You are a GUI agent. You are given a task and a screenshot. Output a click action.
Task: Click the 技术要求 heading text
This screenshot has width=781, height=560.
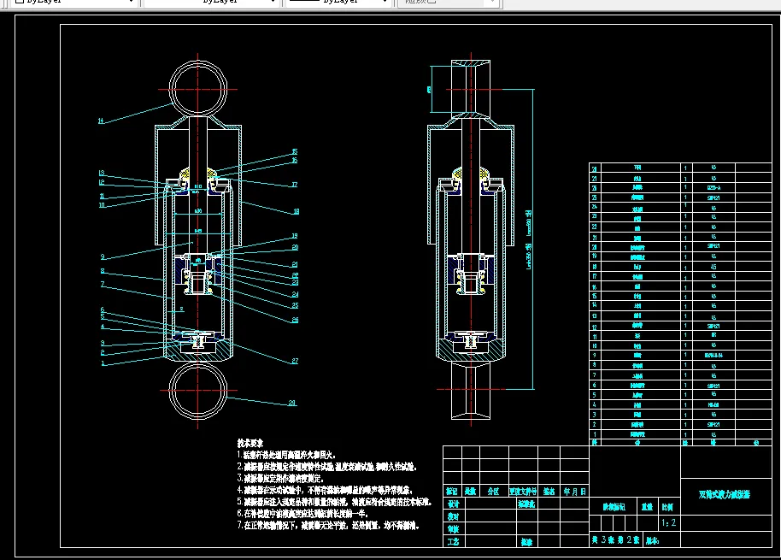(x=250, y=443)
